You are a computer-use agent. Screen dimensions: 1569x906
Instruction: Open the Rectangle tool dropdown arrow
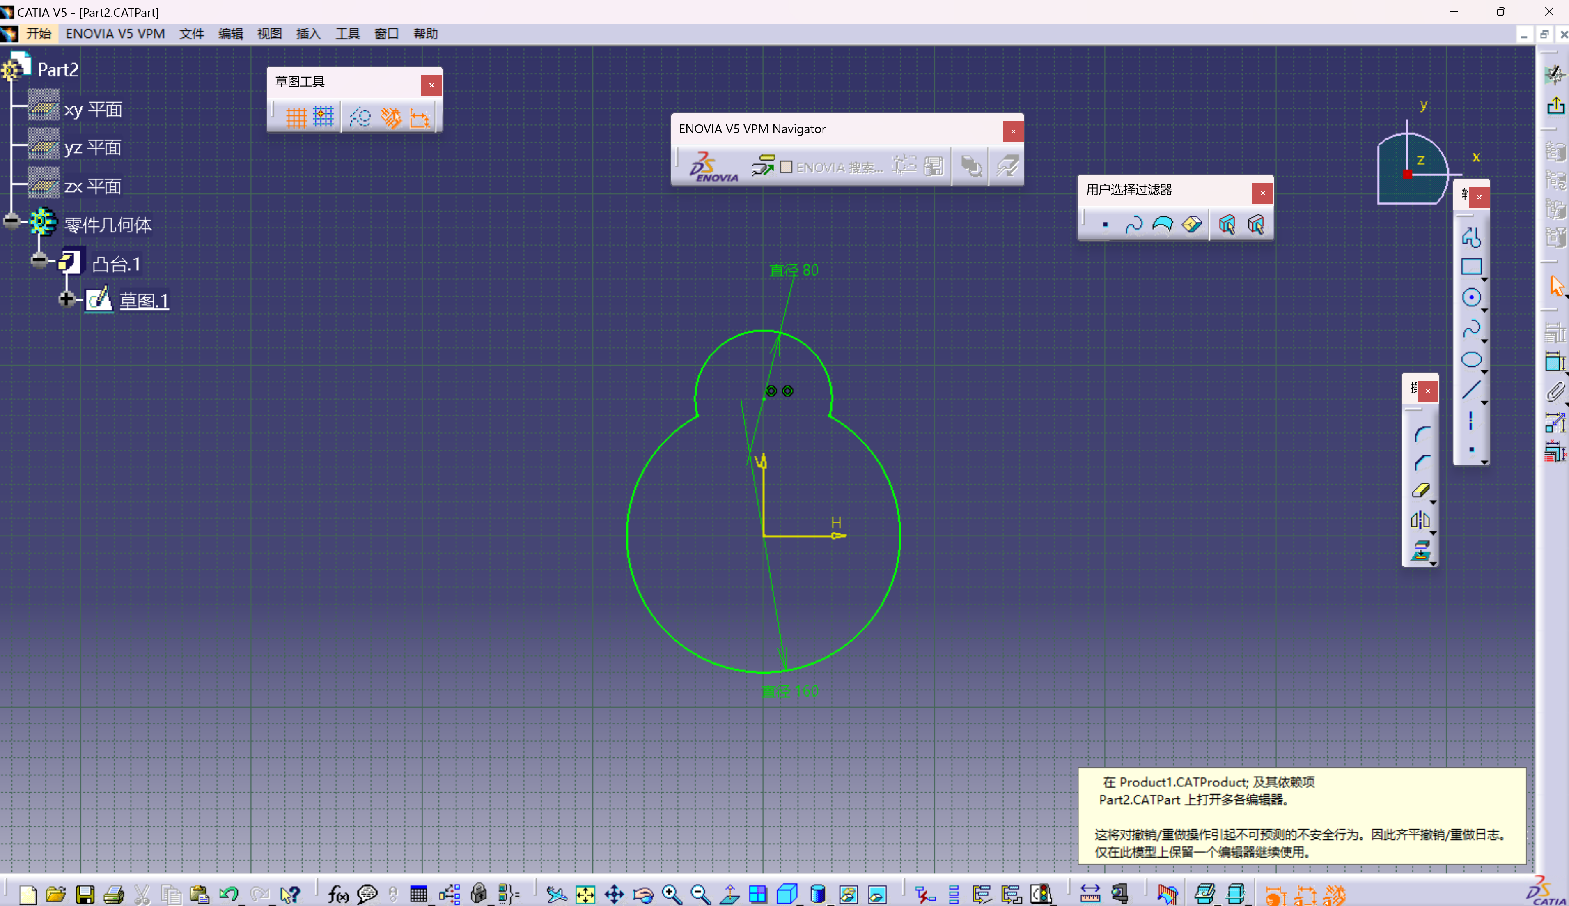pos(1484,280)
